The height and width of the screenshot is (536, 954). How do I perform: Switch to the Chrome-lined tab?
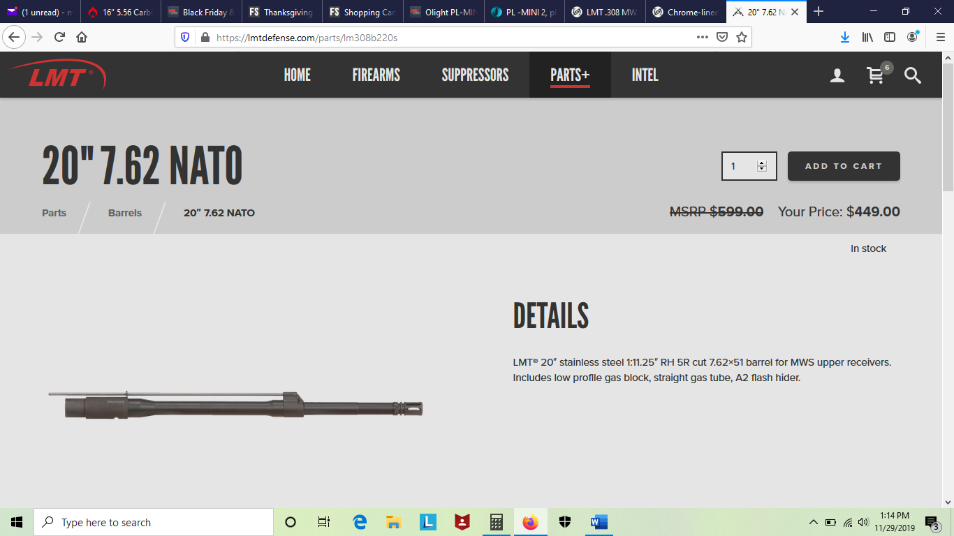(687, 12)
